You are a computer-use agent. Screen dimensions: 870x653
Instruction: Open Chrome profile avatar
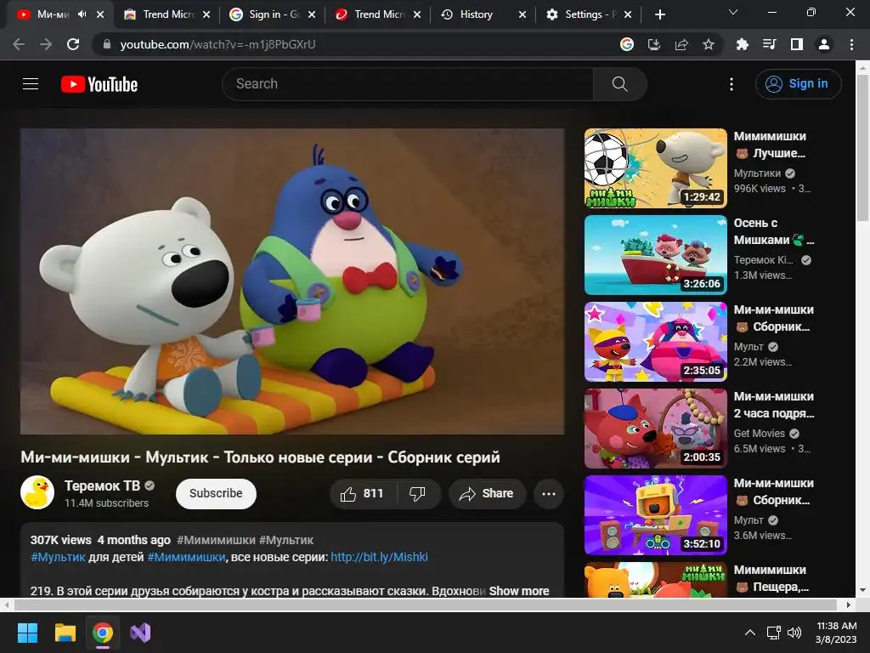pyautogui.click(x=824, y=44)
